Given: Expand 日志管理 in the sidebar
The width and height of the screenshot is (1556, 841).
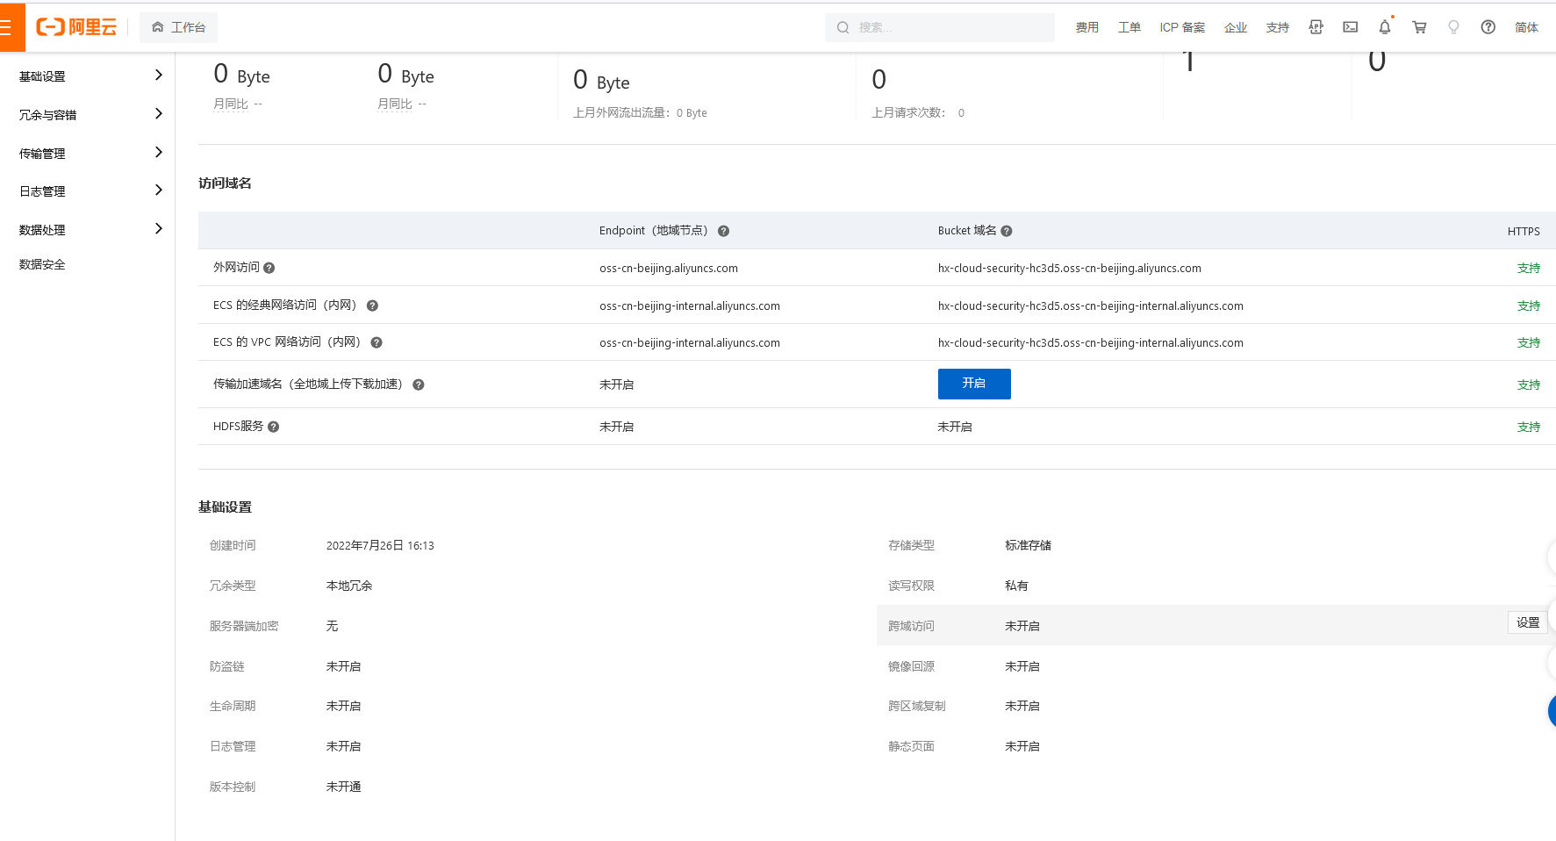Looking at the screenshot, I should click(x=88, y=190).
